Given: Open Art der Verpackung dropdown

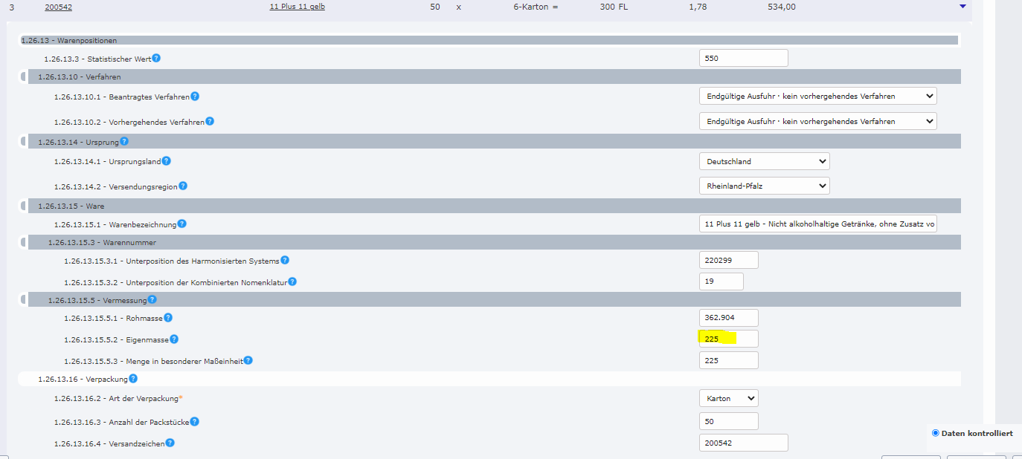Looking at the screenshot, I should click(728, 398).
